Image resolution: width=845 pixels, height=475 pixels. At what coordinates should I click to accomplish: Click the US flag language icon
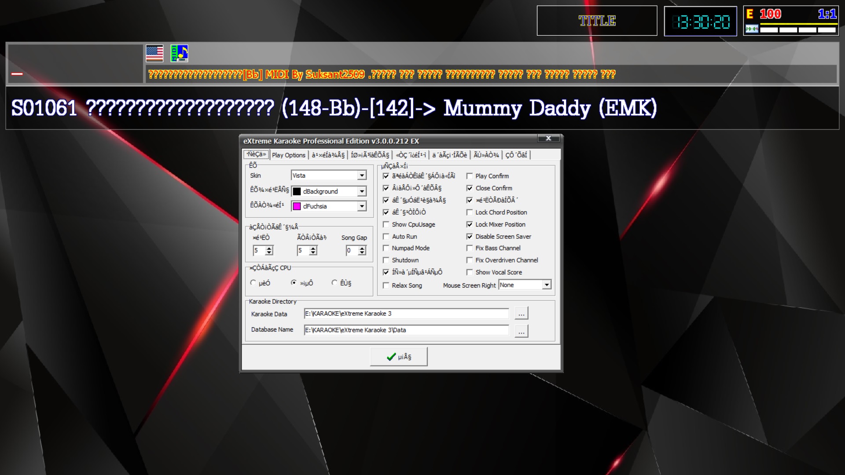point(154,53)
